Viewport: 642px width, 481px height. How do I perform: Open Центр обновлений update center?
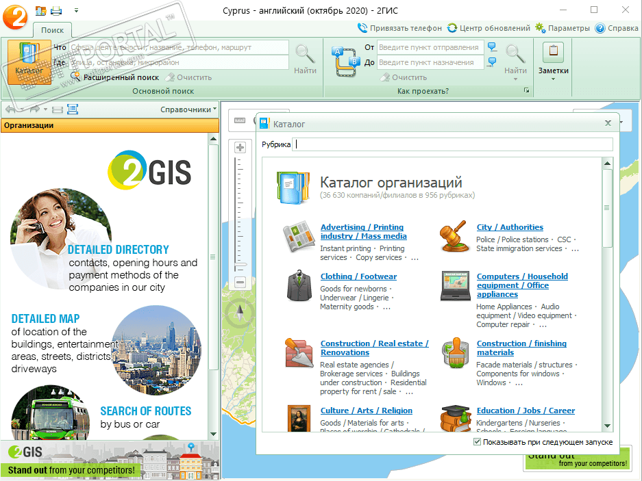[x=489, y=28]
